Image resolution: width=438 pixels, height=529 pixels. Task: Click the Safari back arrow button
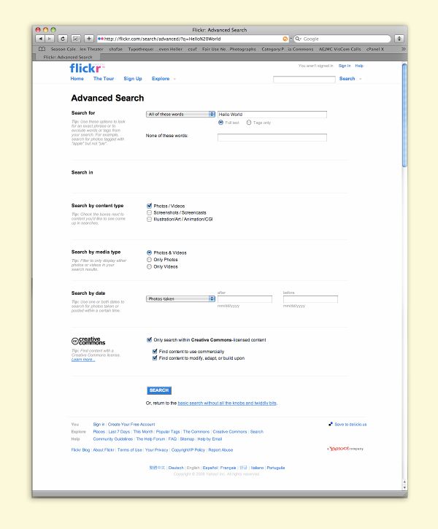(x=39, y=39)
